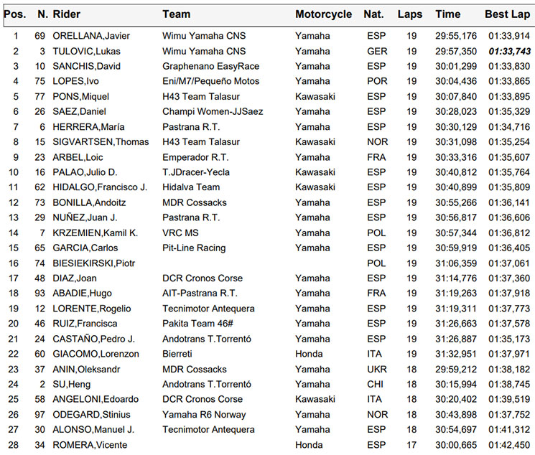Click the 'Nat.' column header
The image size is (535, 455).
point(373,14)
